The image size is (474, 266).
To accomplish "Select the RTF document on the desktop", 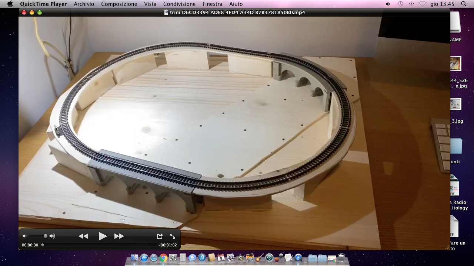I will click(x=455, y=226).
